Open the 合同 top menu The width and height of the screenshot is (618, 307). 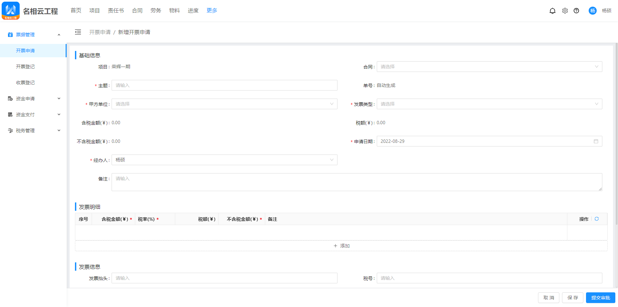pos(137,11)
